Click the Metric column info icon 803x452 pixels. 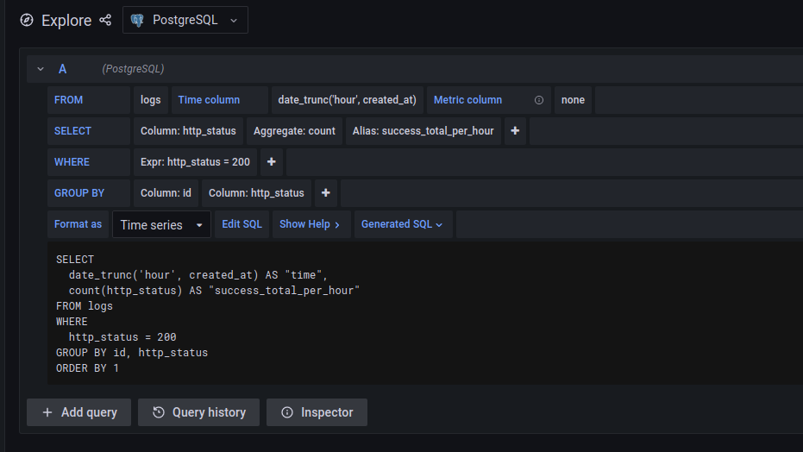tap(539, 100)
